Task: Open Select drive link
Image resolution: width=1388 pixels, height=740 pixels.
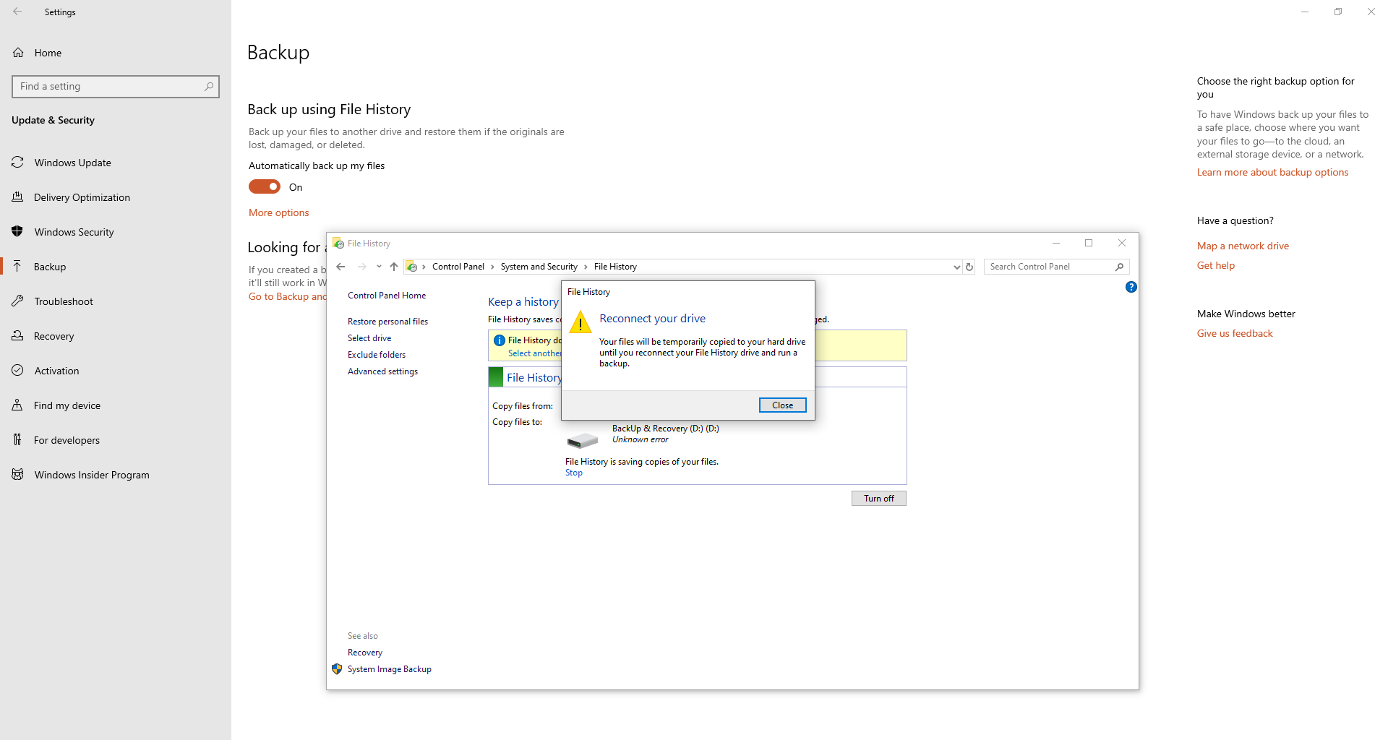Action: coord(369,338)
